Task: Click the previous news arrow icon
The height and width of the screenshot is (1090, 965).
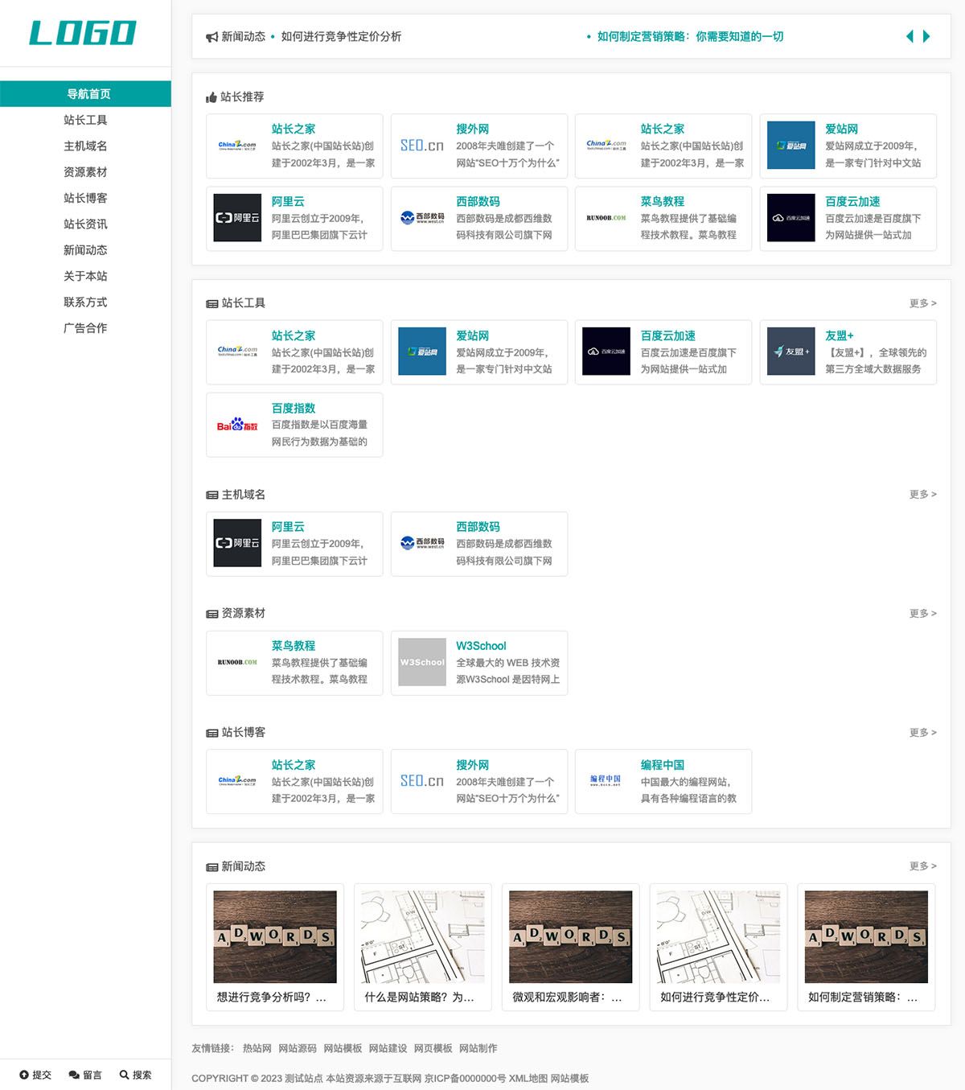Action: point(910,36)
